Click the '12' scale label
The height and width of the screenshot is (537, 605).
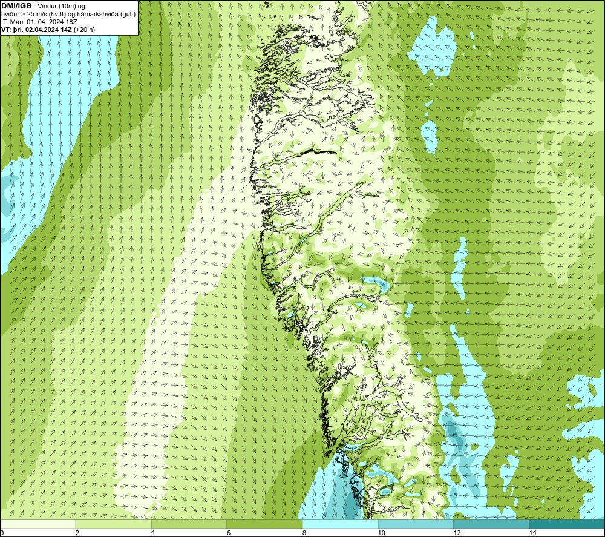tap(457, 533)
